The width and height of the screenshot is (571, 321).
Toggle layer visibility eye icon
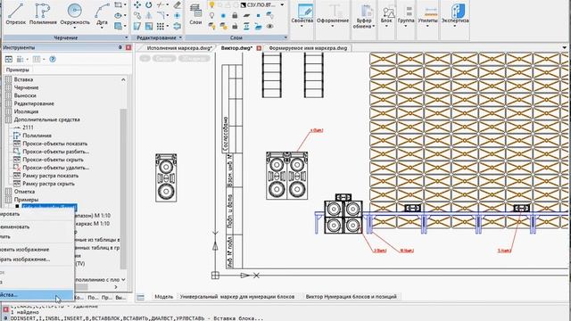(269, 26)
